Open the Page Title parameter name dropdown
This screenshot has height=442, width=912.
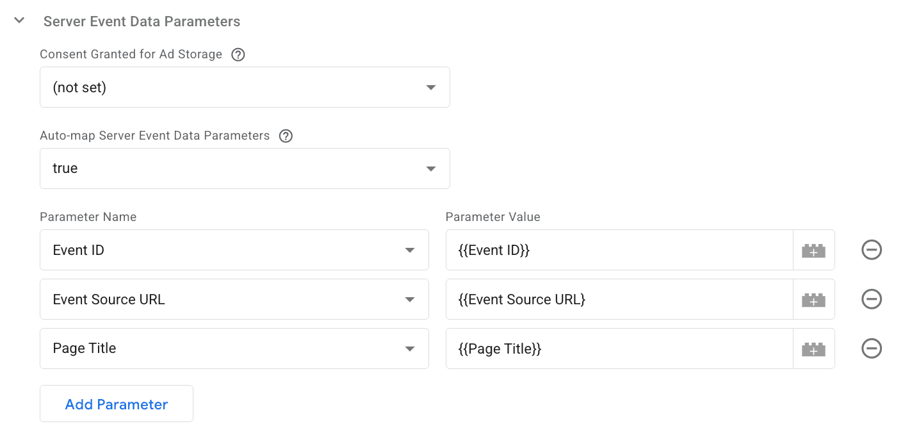[234, 348]
